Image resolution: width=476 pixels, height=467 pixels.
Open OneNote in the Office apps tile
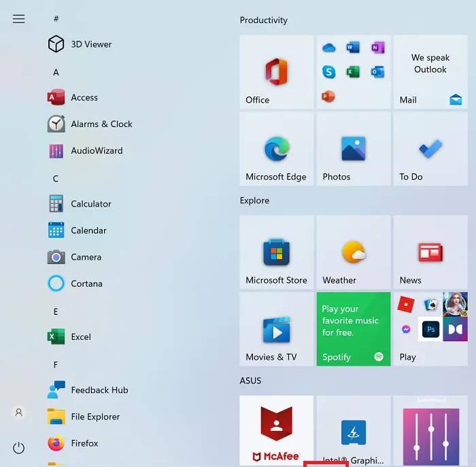pyautogui.click(x=378, y=48)
